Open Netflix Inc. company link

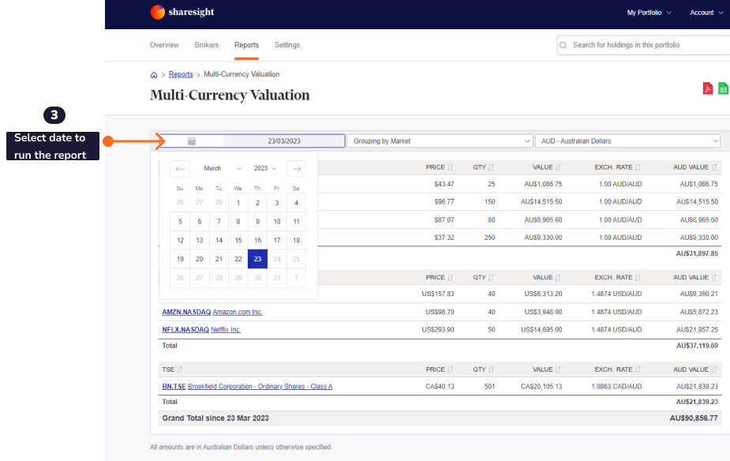point(226,330)
